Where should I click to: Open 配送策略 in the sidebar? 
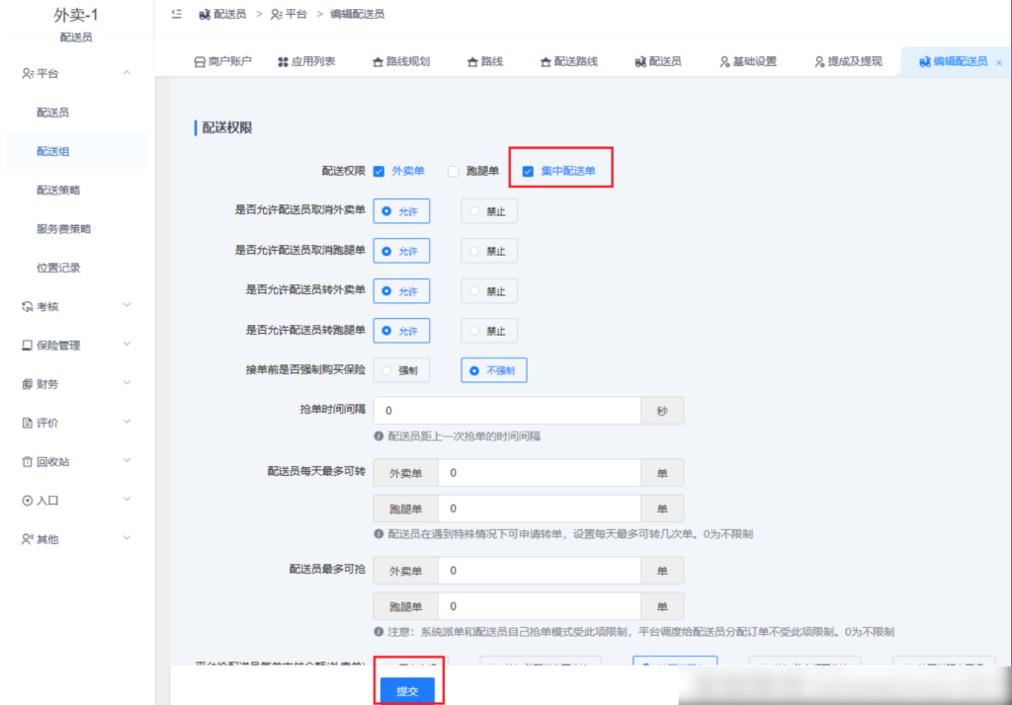point(59,190)
